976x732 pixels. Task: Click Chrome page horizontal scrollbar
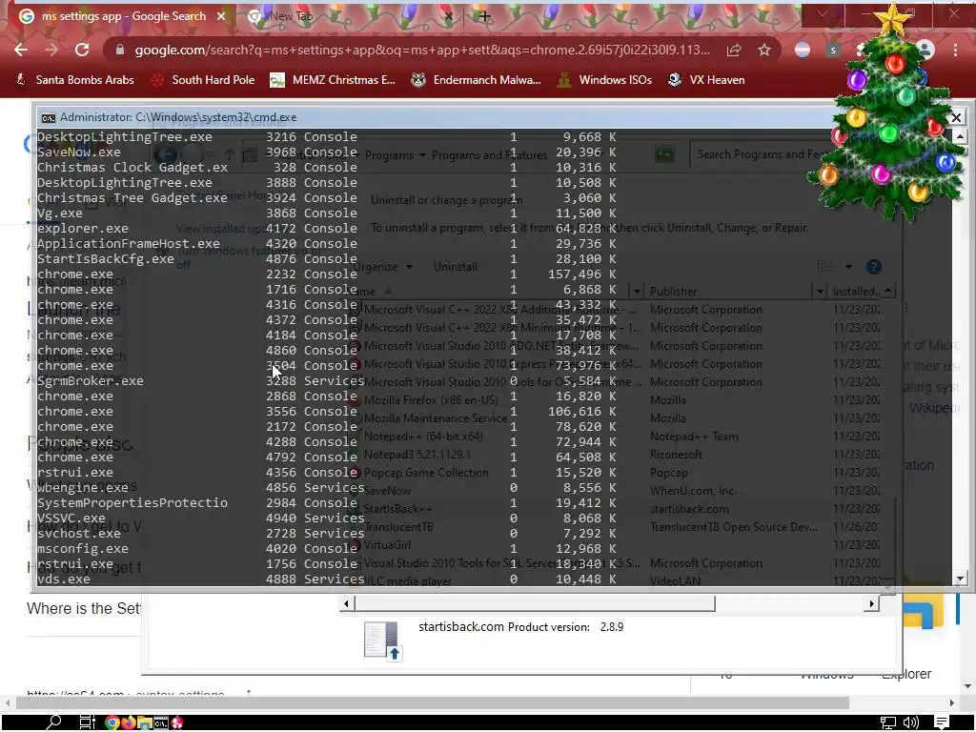pyautogui.click(x=433, y=702)
